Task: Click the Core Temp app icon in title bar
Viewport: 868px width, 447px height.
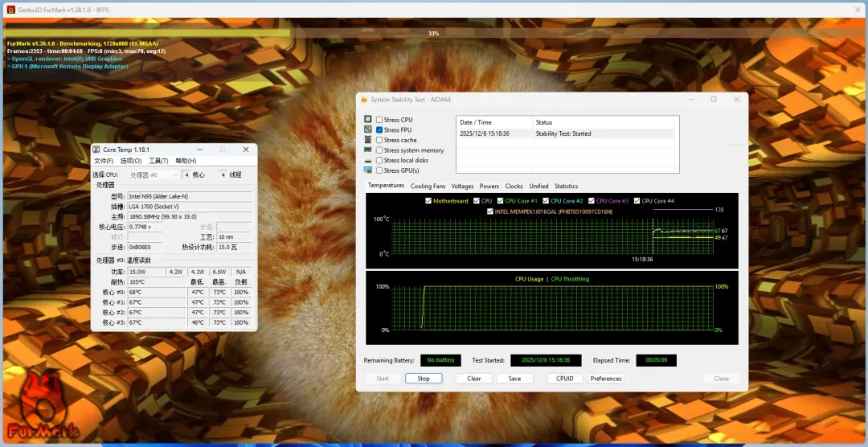Action: [x=96, y=150]
